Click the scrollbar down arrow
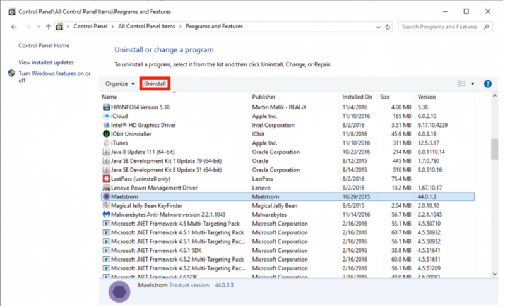Image resolution: width=505 pixels, height=307 pixels. coord(495,274)
